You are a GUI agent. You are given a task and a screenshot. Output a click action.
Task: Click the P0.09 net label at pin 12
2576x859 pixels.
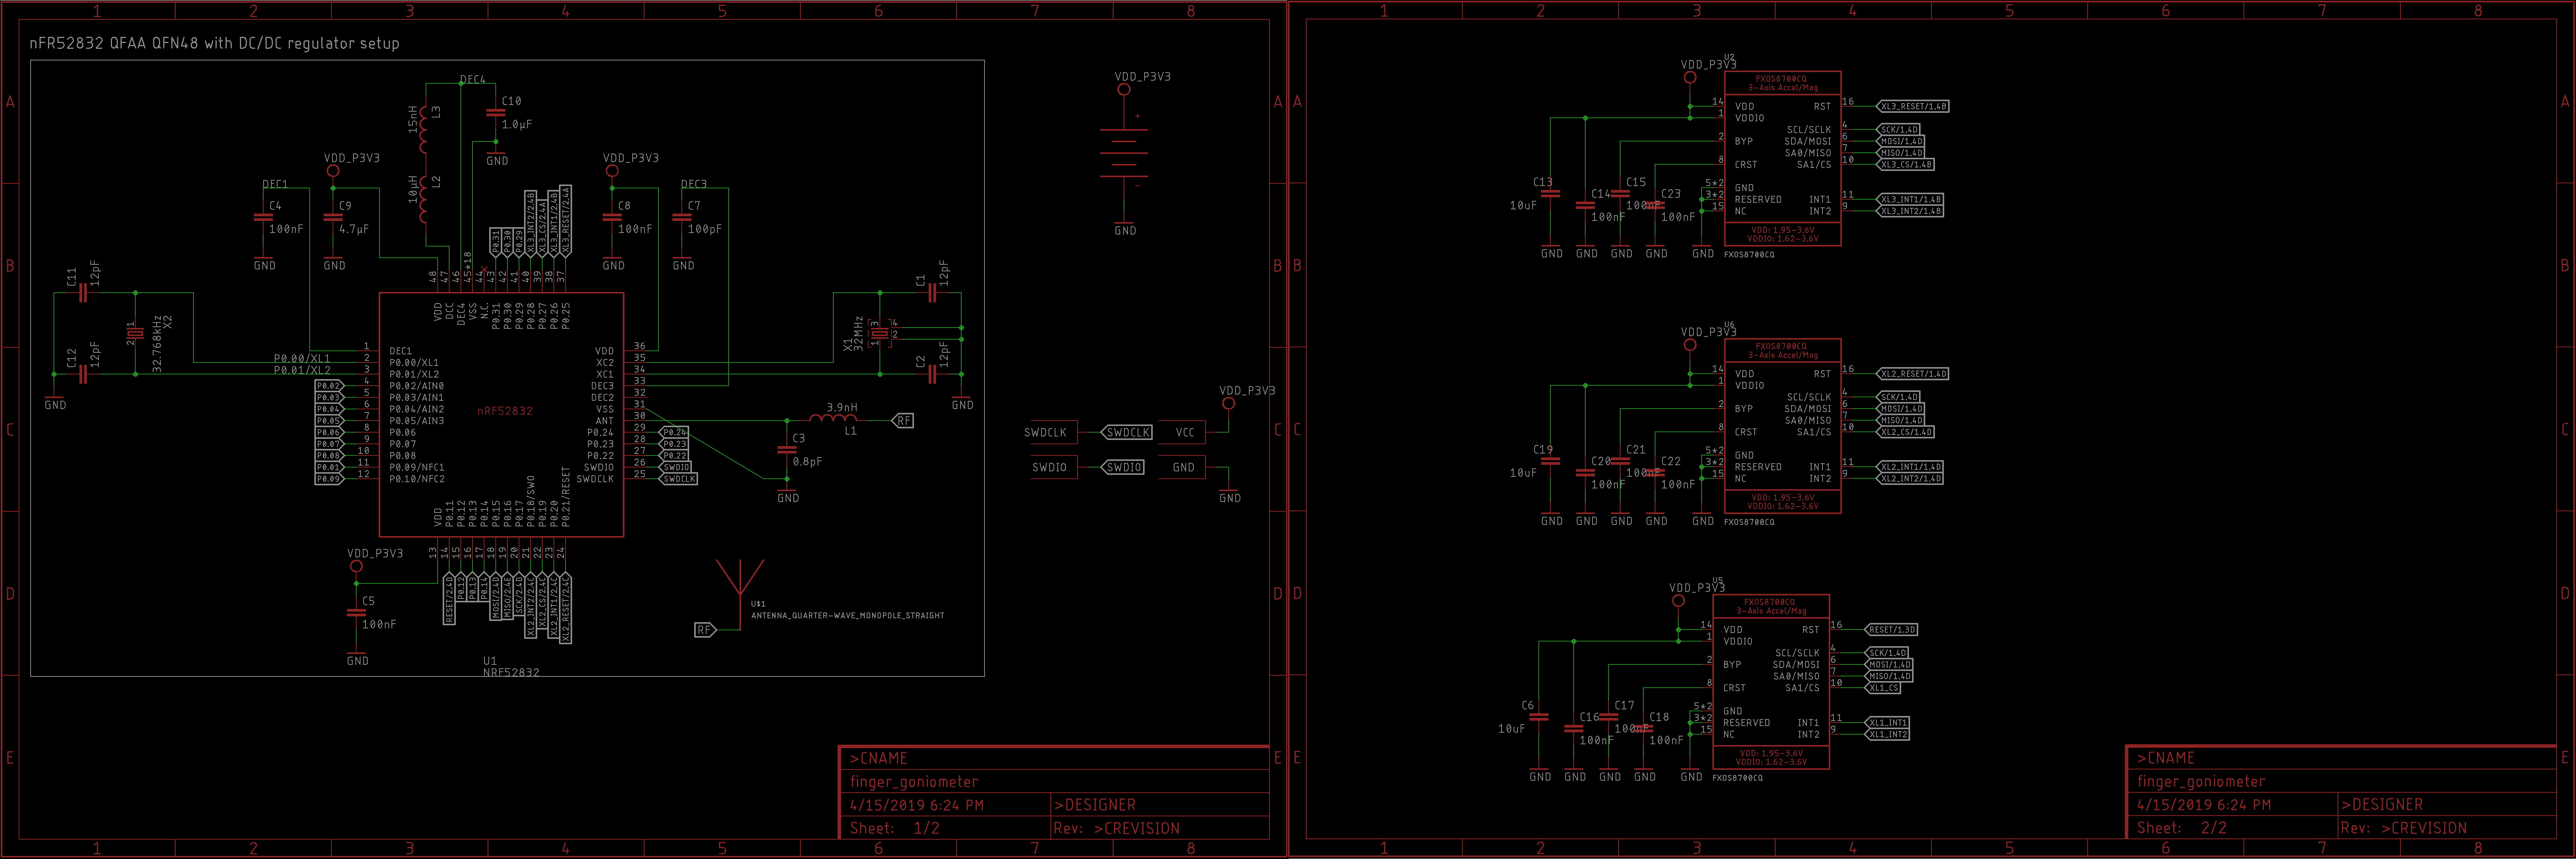coord(329,479)
